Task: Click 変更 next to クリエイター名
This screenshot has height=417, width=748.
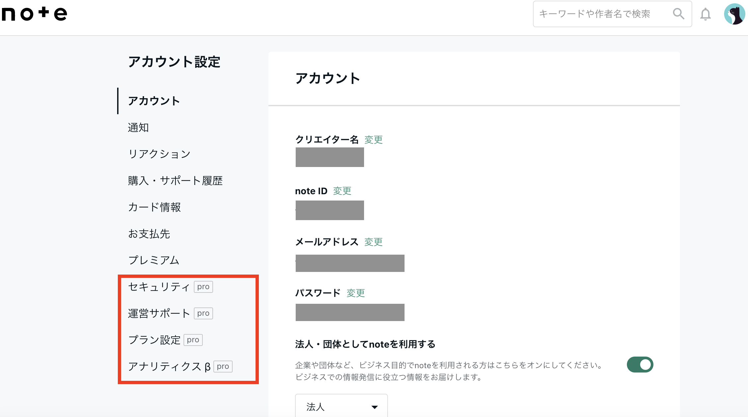Action: point(374,139)
